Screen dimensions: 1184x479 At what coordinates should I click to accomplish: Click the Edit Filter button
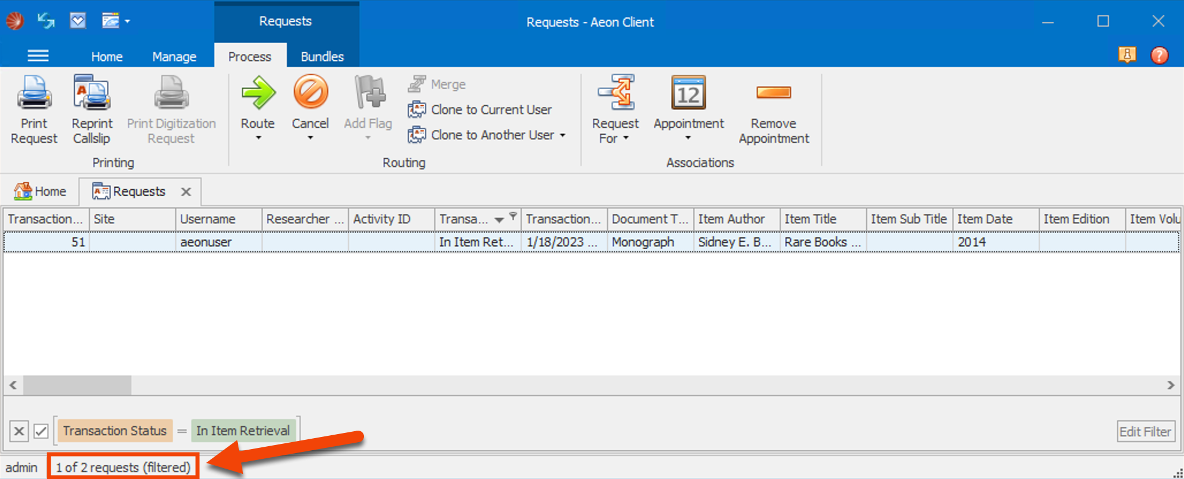(1145, 431)
